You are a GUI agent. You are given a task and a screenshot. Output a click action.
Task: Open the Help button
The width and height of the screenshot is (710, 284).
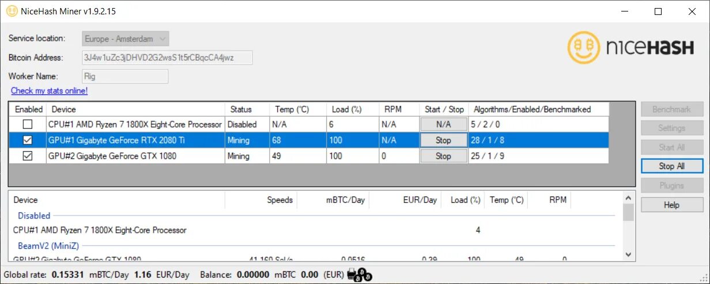point(672,205)
